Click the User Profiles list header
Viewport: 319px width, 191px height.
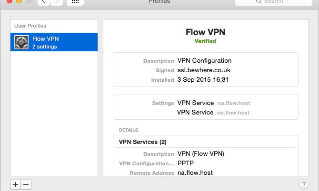pyautogui.click(x=30, y=26)
